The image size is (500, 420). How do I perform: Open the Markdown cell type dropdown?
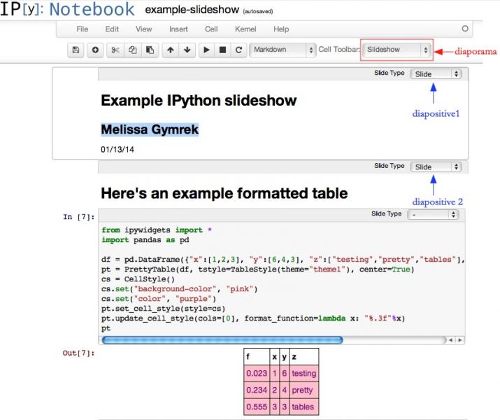click(282, 50)
